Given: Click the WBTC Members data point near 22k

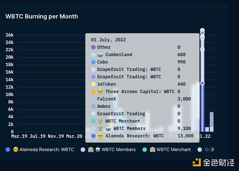Looking at the screenshot, I should click(x=202, y=49).
